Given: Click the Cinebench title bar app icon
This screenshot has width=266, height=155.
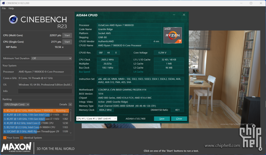Looking at the screenshot, I should coord(3,3).
